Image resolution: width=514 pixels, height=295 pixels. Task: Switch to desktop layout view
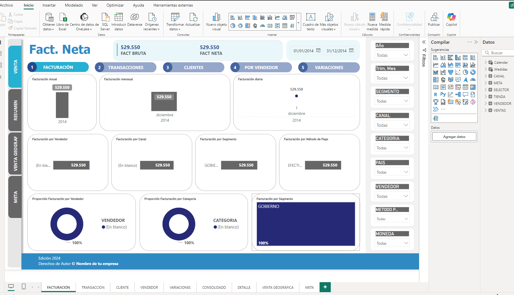point(11,286)
